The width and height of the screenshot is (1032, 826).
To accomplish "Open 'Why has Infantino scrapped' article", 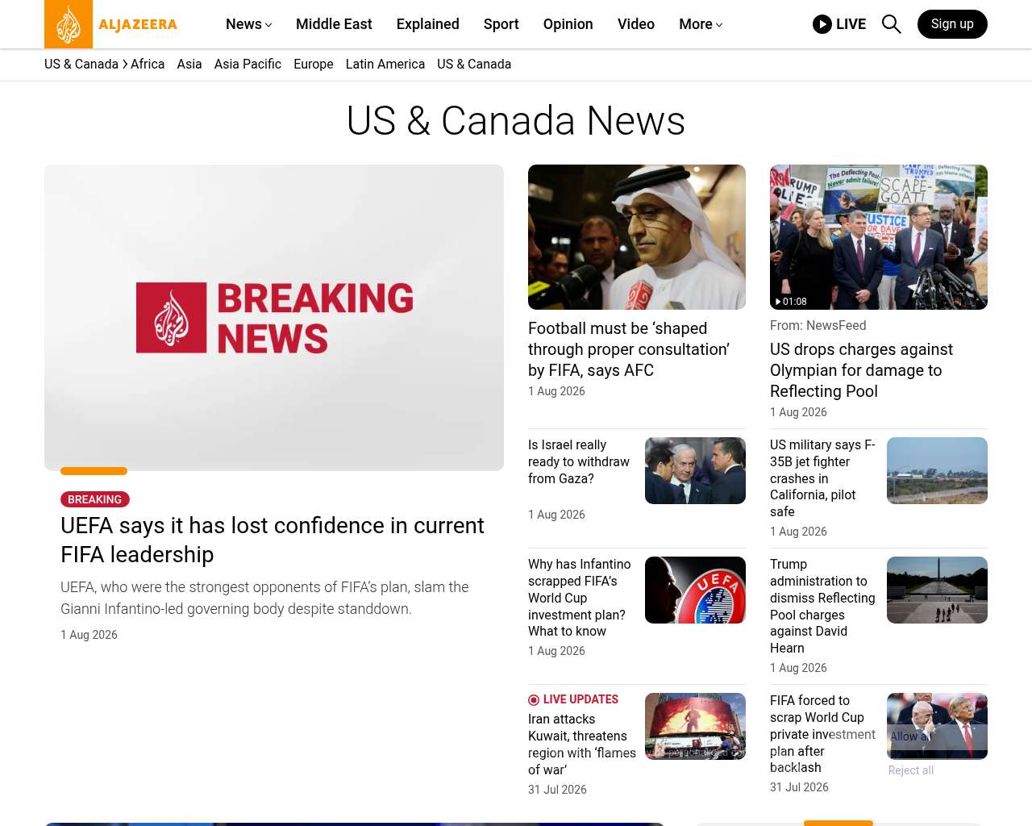I will [580, 598].
